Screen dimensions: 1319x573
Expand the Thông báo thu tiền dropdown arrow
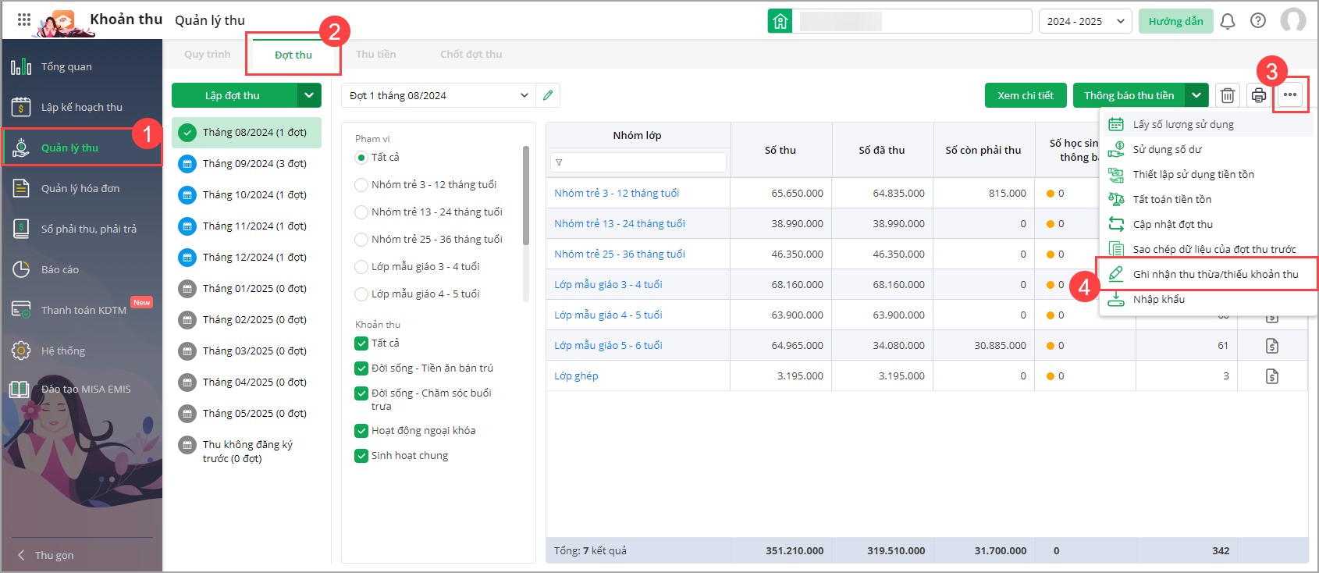click(1196, 95)
